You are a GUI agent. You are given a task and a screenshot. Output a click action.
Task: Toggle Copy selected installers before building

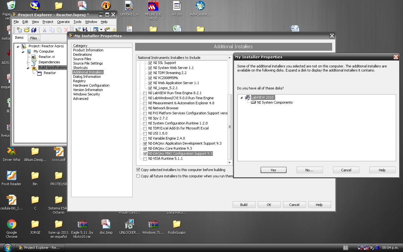coord(138,170)
